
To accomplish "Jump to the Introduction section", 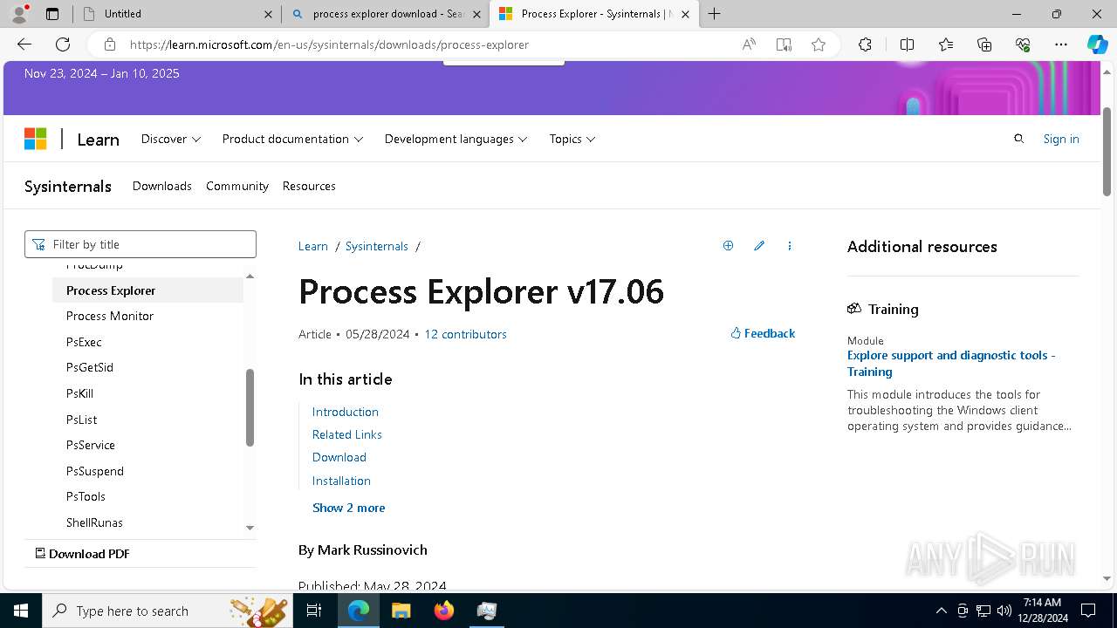I will point(346,412).
